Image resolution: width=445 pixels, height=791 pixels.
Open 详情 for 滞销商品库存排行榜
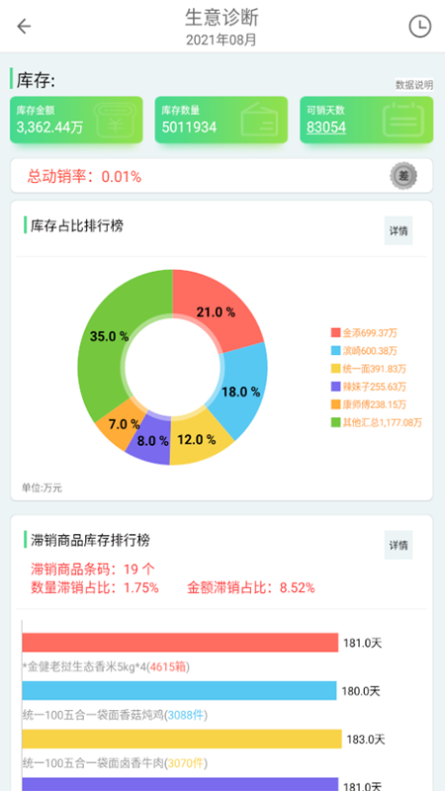399,545
